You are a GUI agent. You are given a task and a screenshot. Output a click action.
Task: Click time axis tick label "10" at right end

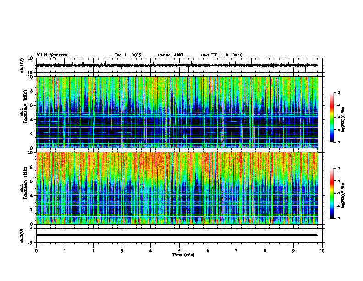pos(322,251)
